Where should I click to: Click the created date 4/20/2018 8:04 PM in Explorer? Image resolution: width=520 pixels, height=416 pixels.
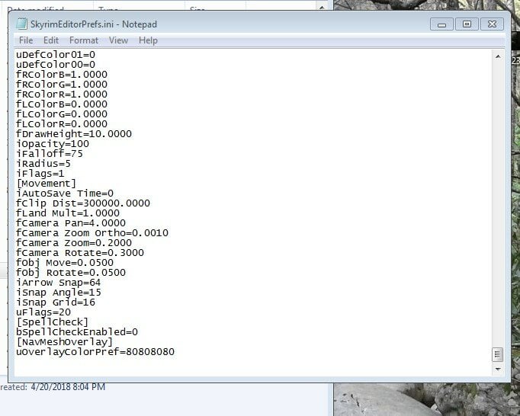point(68,387)
